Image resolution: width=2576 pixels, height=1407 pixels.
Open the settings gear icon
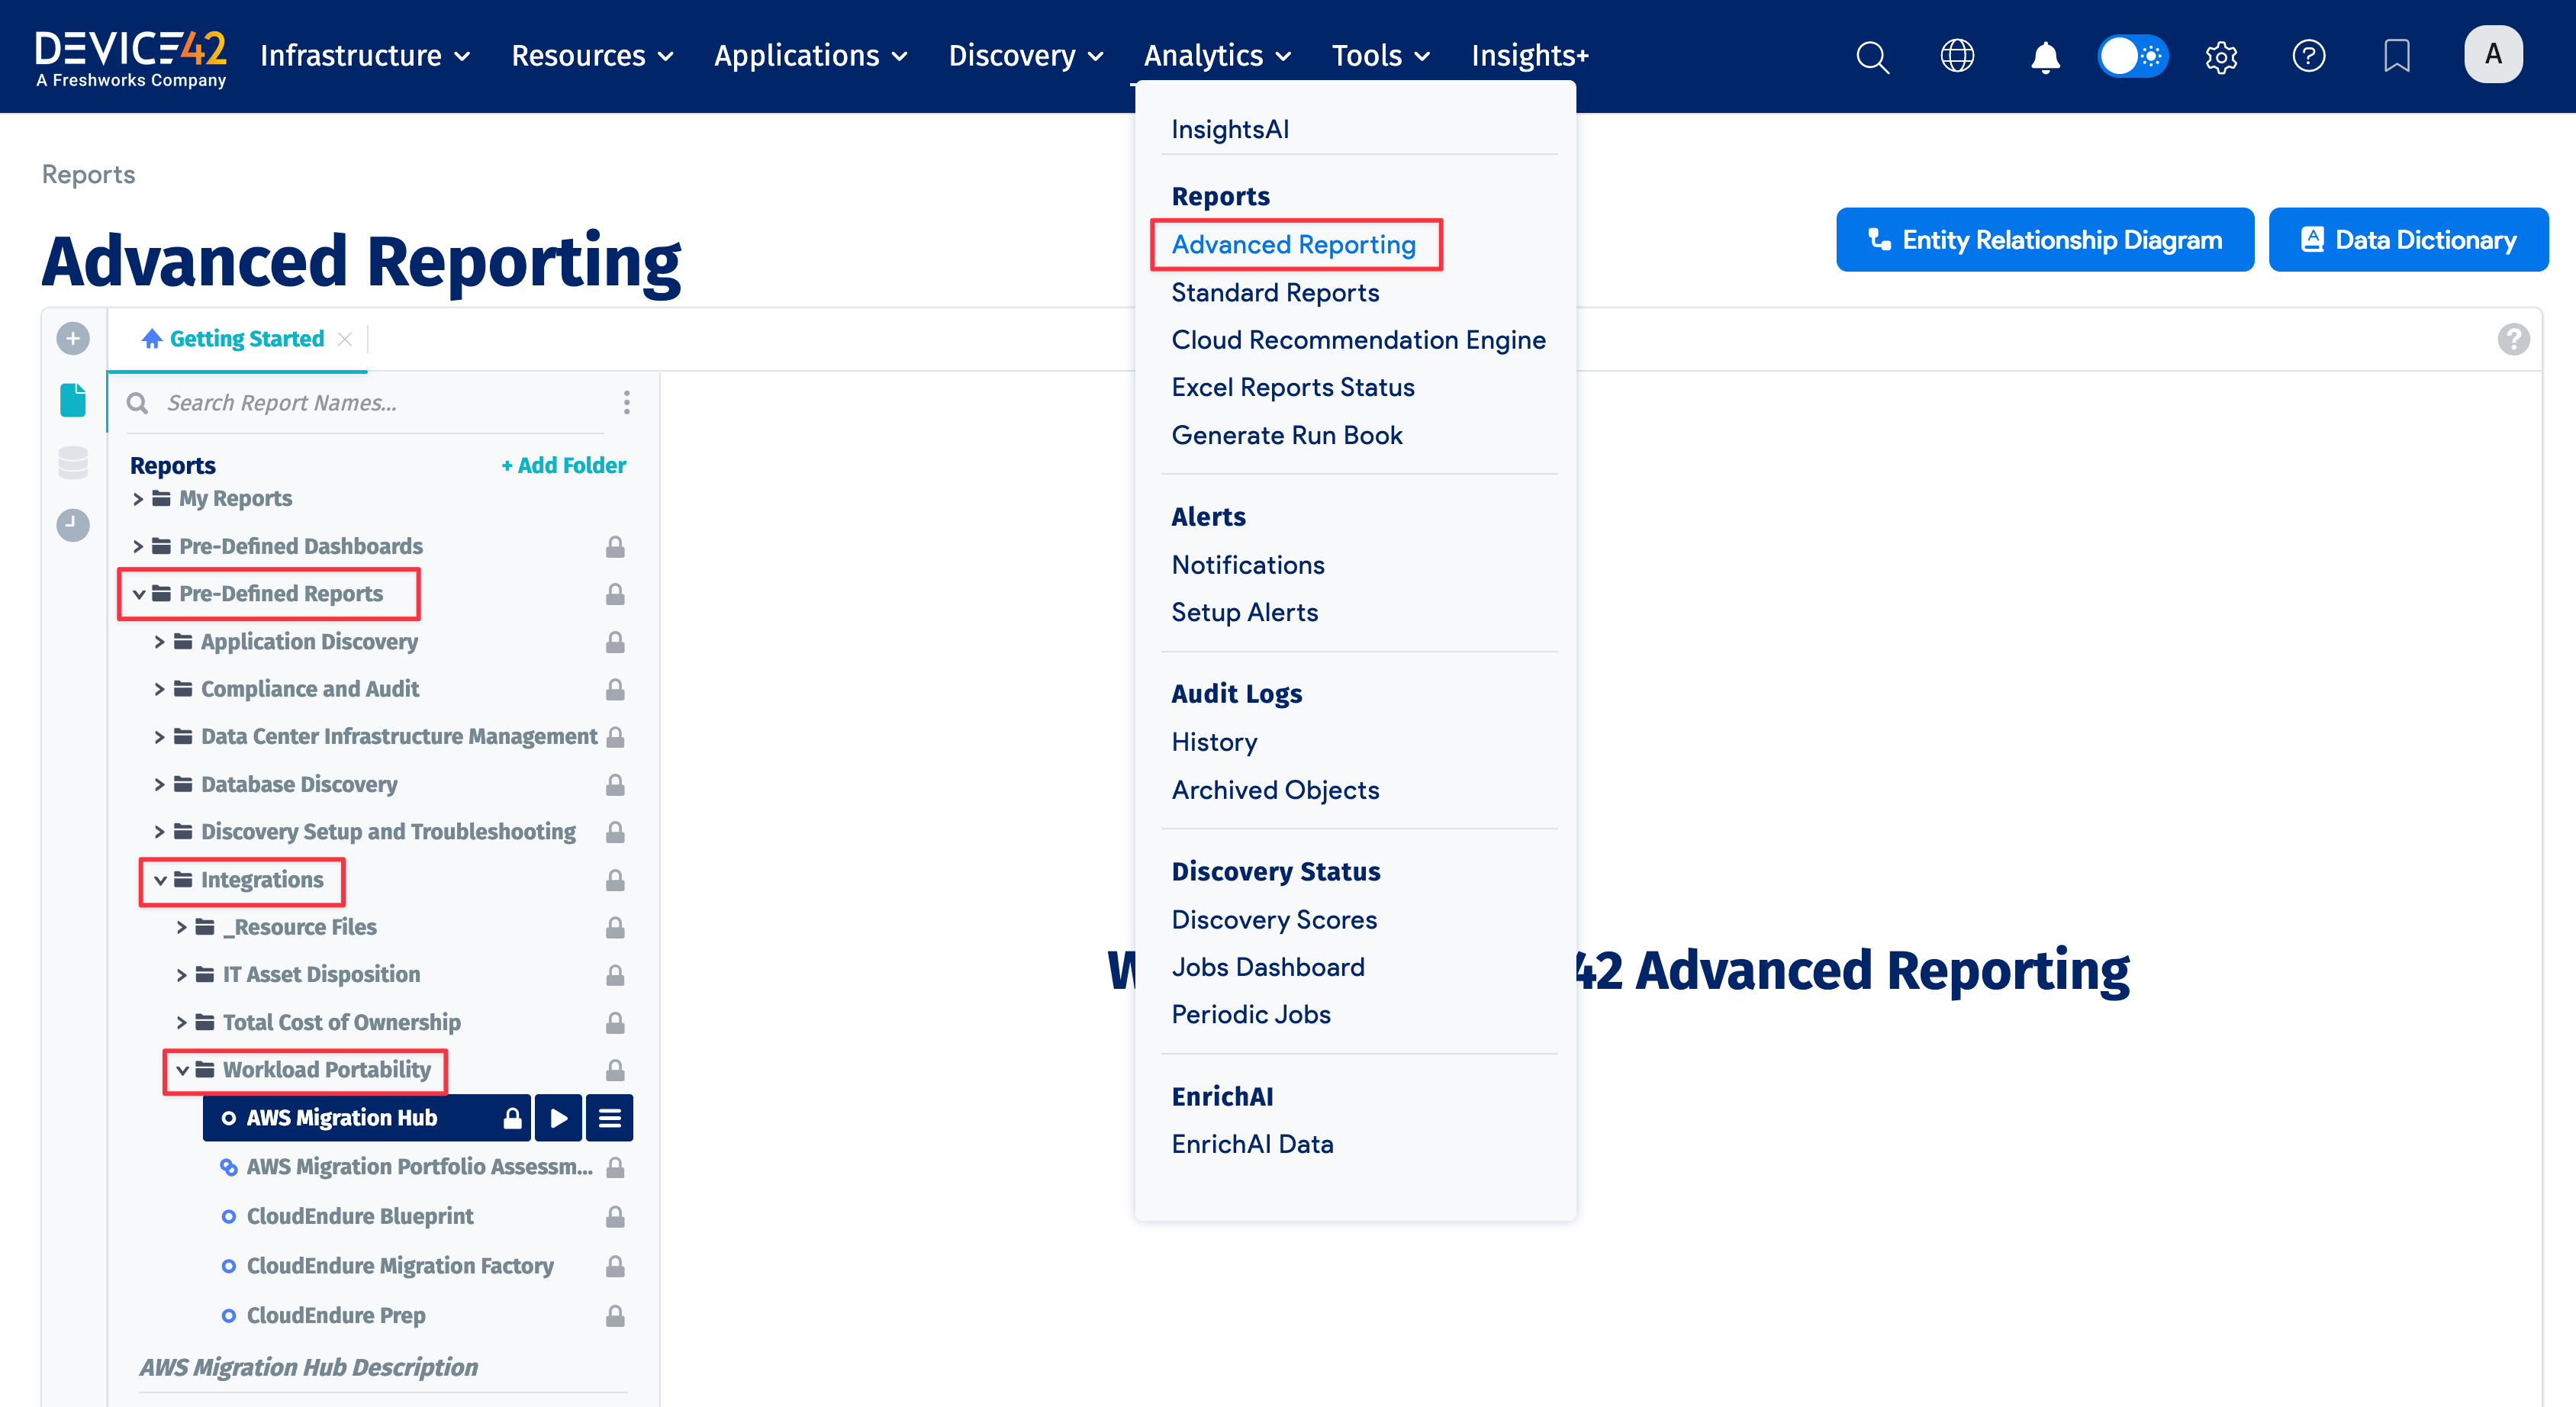[x=2221, y=57]
